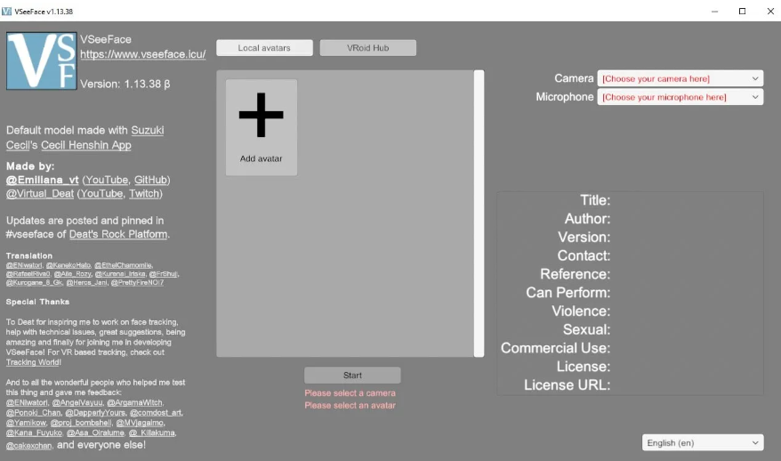This screenshot has width=781, height=461.
Task: Open the @RafaelRiva0 translator link
Action: 28,273
